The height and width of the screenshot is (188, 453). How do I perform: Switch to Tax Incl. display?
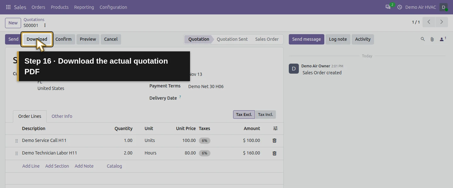coord(266,115)
